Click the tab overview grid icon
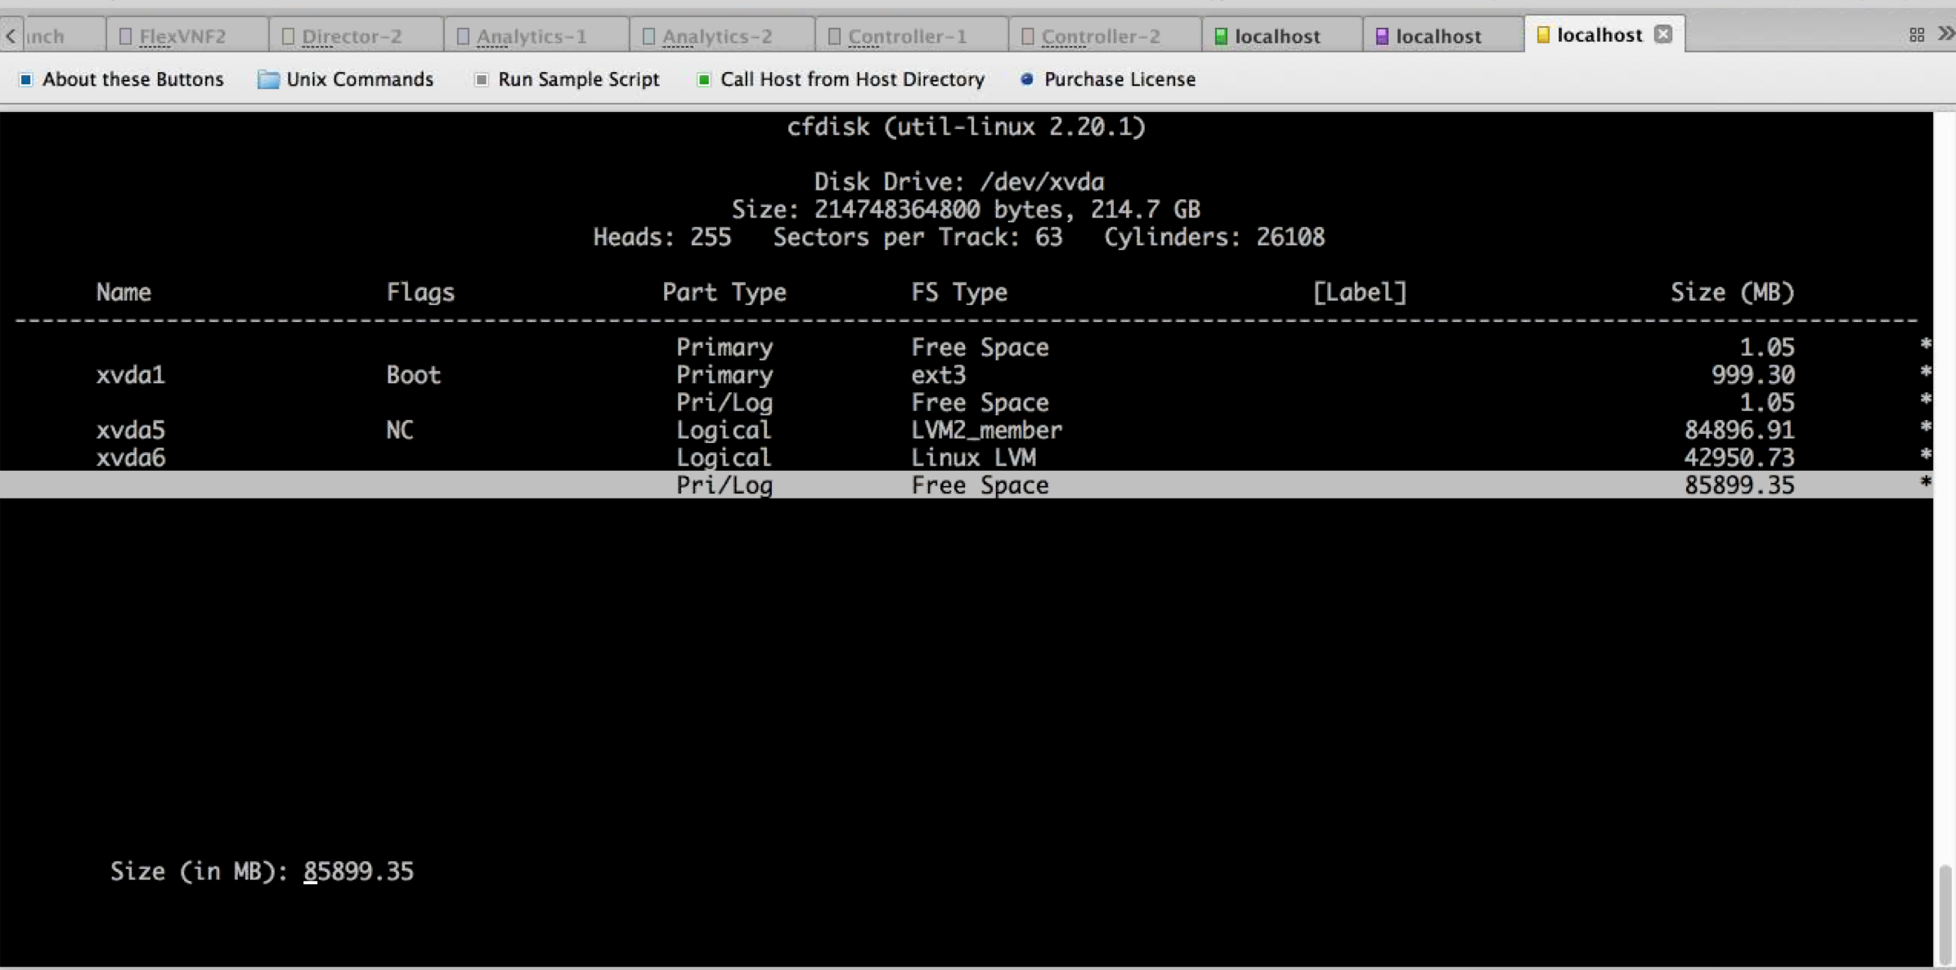1956x970 pixels. (x=1917, y=35)
